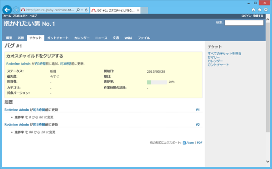
Task: Switch to the 文書 tab
Action: (x=116, y=38)
